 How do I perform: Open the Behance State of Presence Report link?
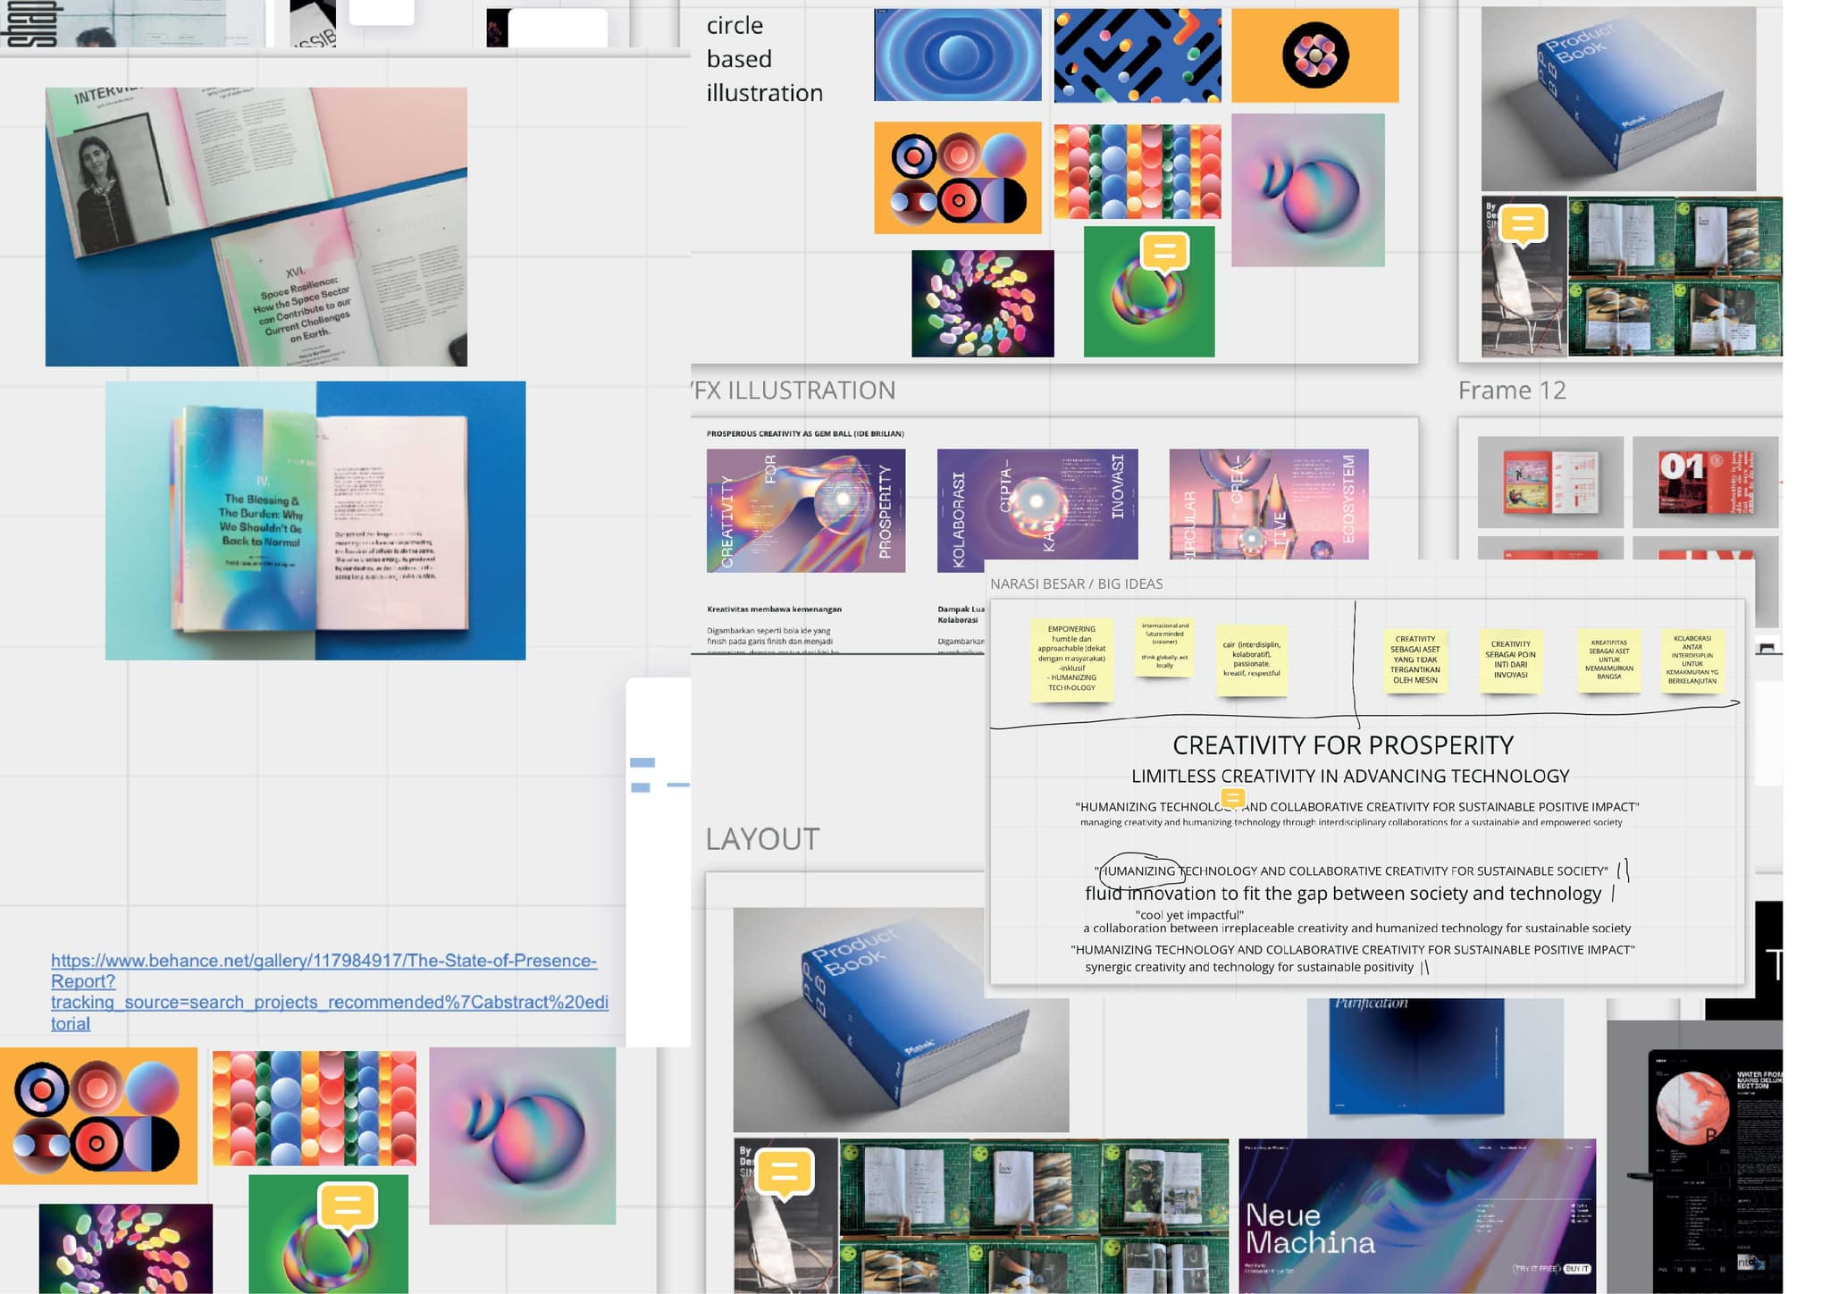click(329, 992)
